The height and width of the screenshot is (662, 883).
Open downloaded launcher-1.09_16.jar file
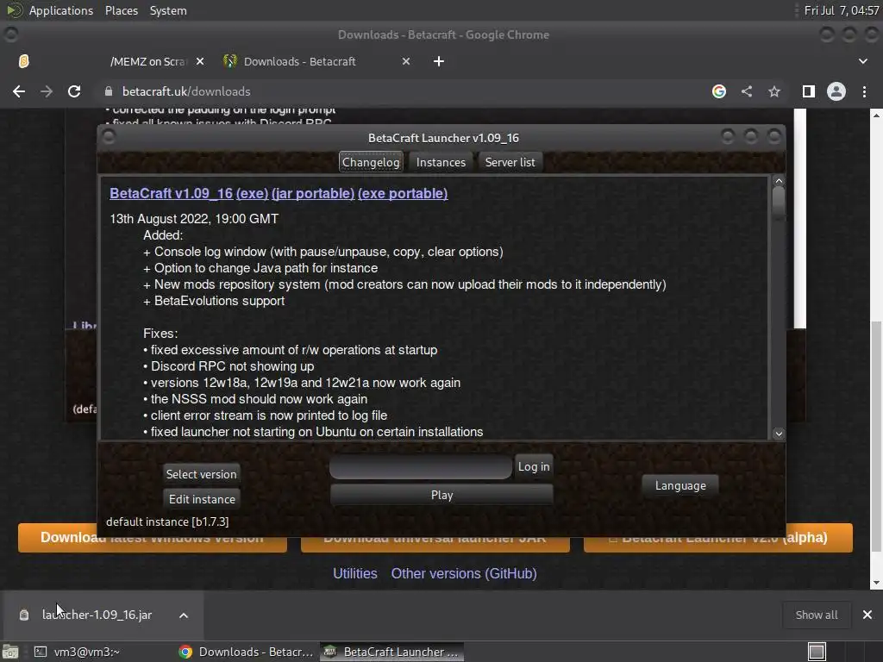tap(97, 615)
